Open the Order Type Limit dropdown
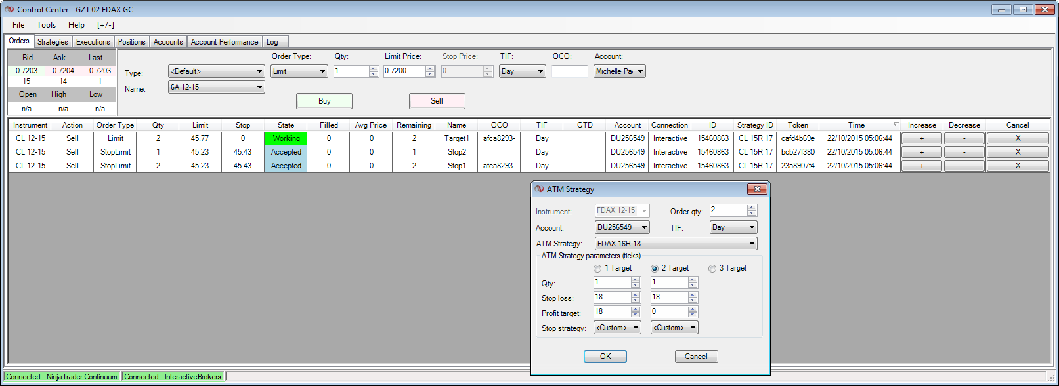 pyautogui.click(x=299, y=71)
